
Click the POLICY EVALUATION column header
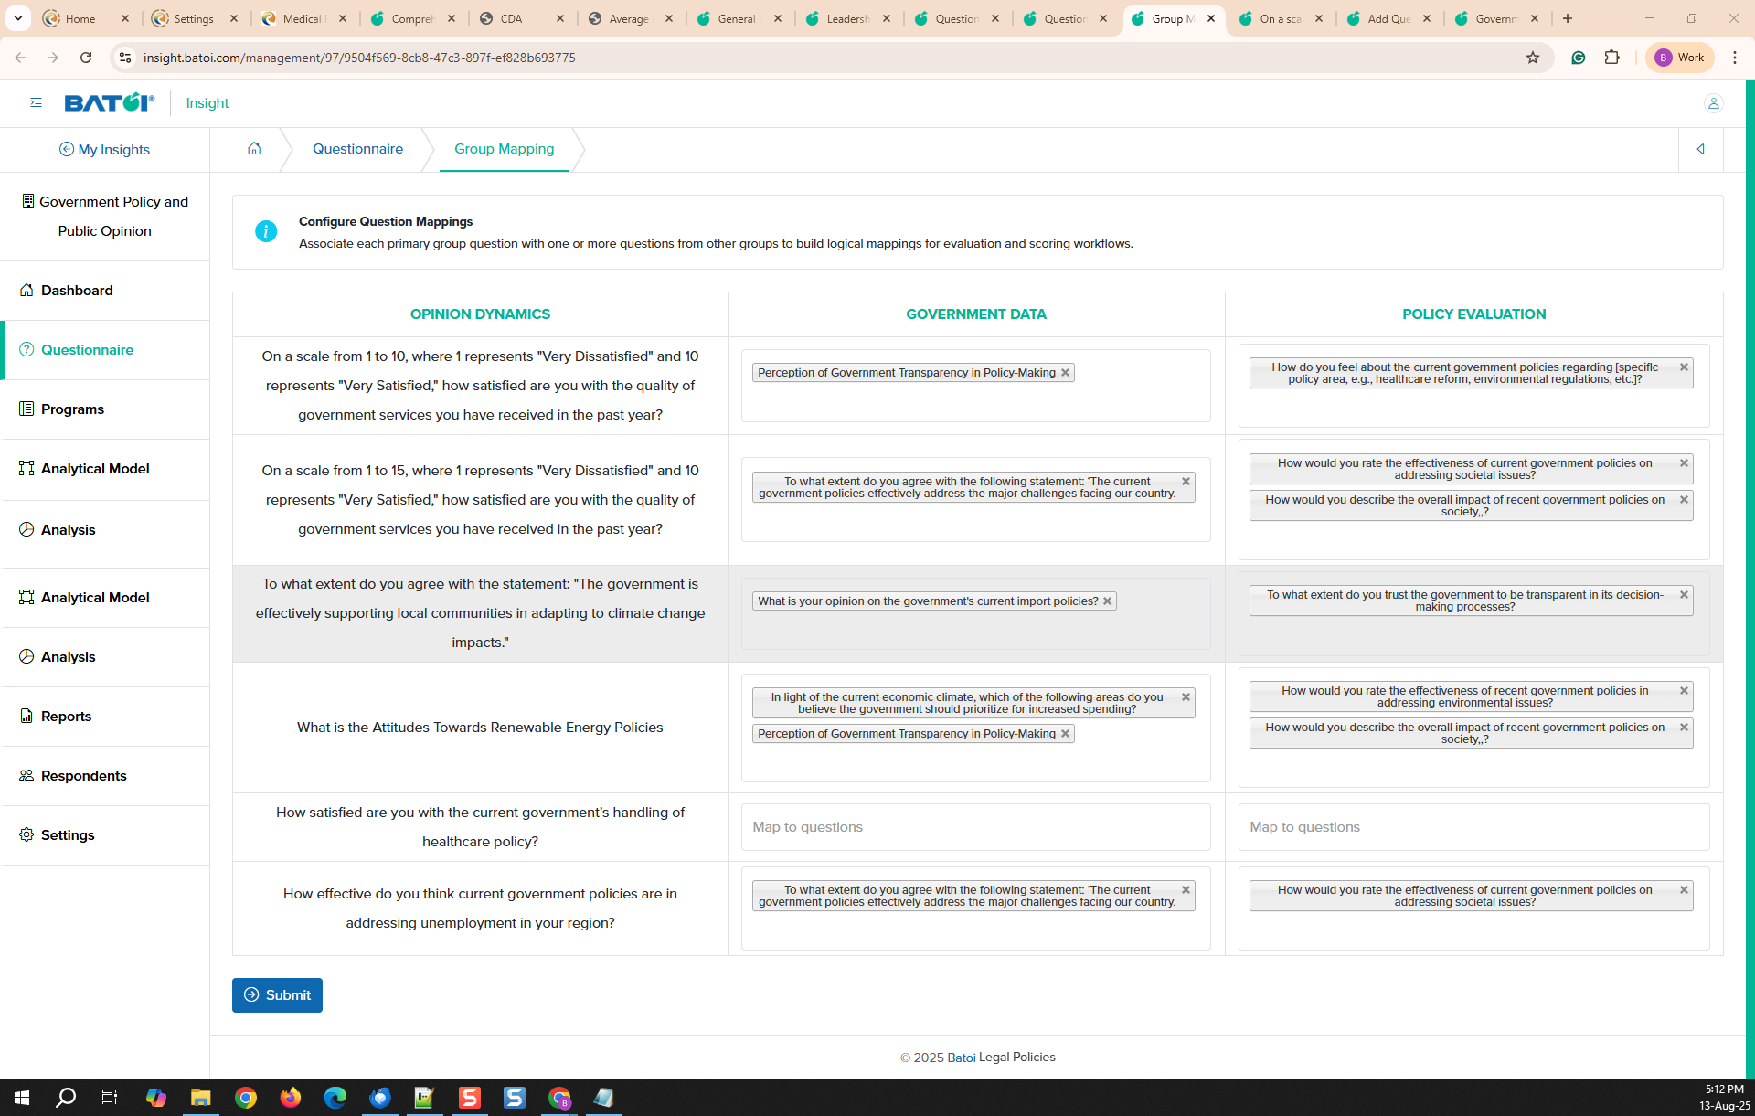point(1473,314)
